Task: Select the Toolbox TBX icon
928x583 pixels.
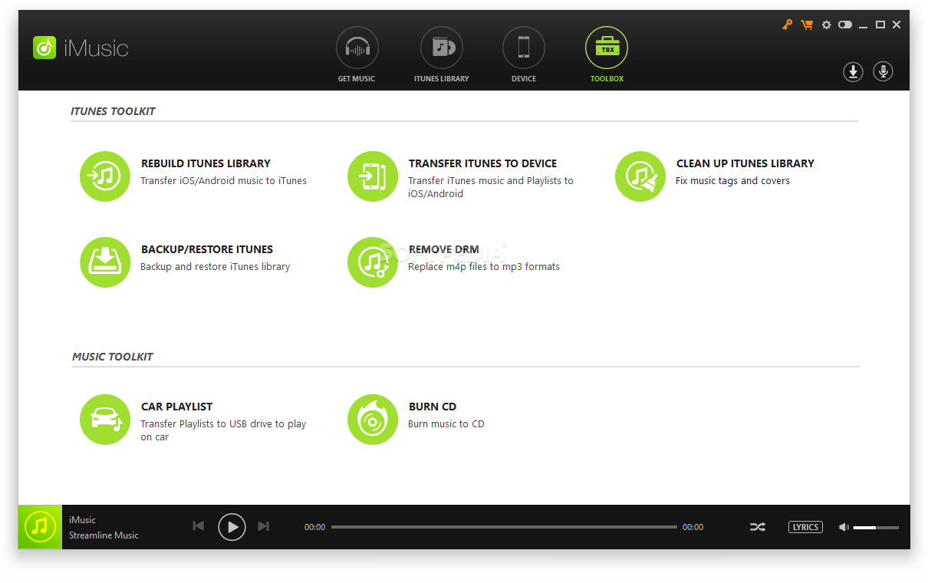Action: pyautogui.click(x=607, y=48)
